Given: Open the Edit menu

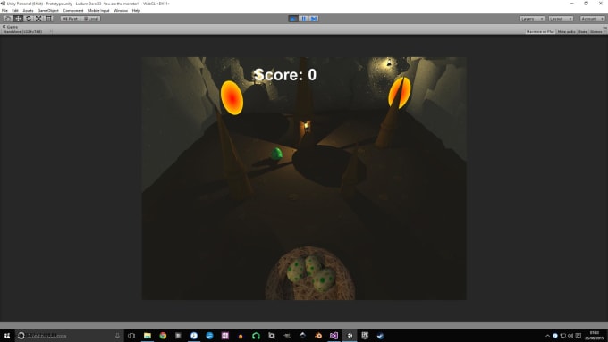Looking at the screenshot, I should point(15,11).
